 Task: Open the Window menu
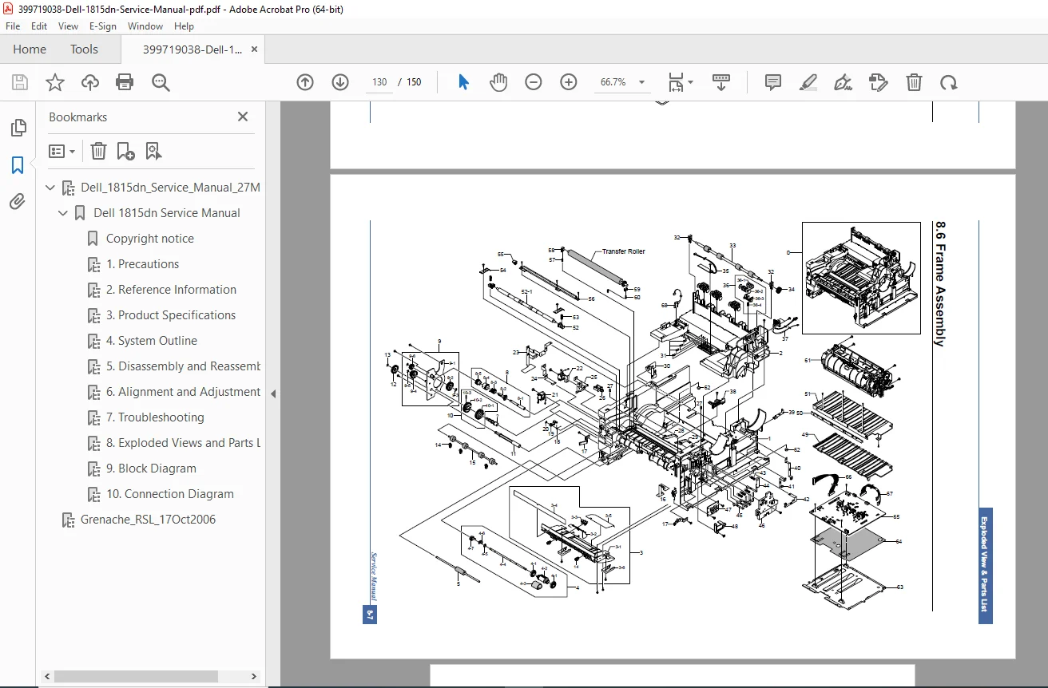pos(145,26)
